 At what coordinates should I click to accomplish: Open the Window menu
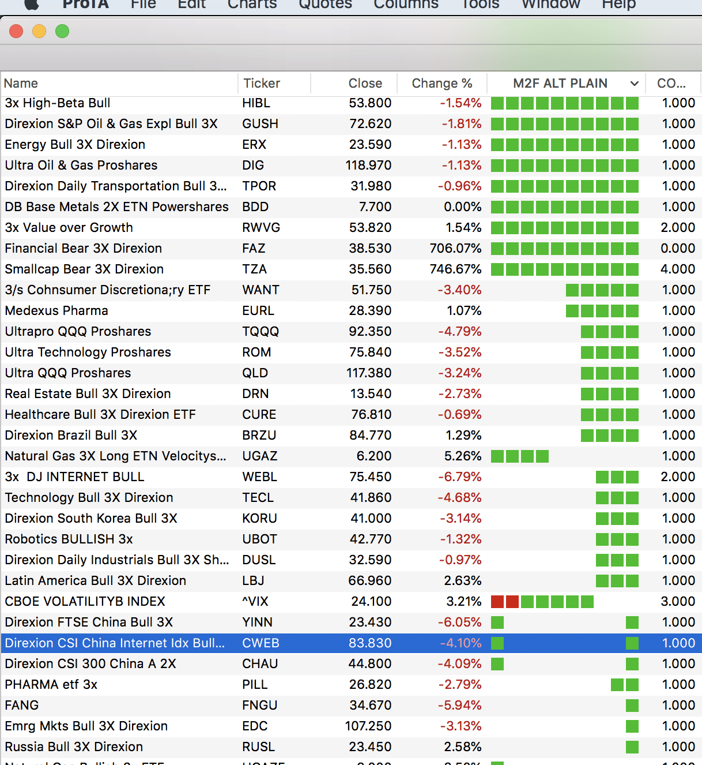click(551, 4)
